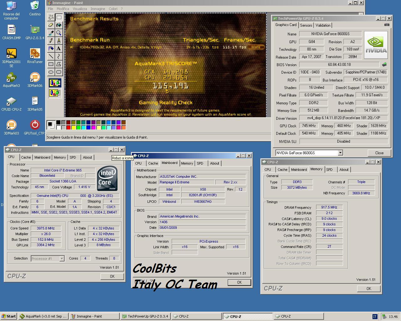401x321 pixels.
Task: Select the Ellipse shape tool
Action: click(51, 72)
